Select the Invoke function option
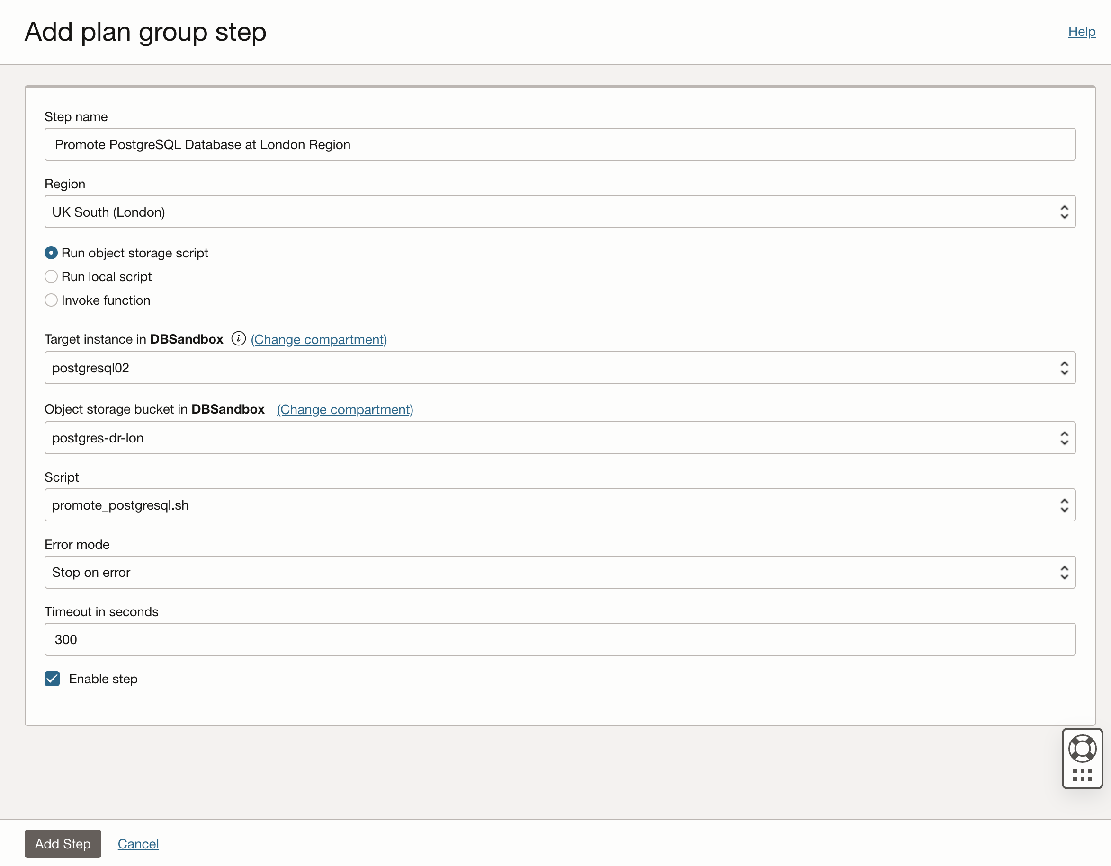The image size is (1111, 866). click(51, 300)
